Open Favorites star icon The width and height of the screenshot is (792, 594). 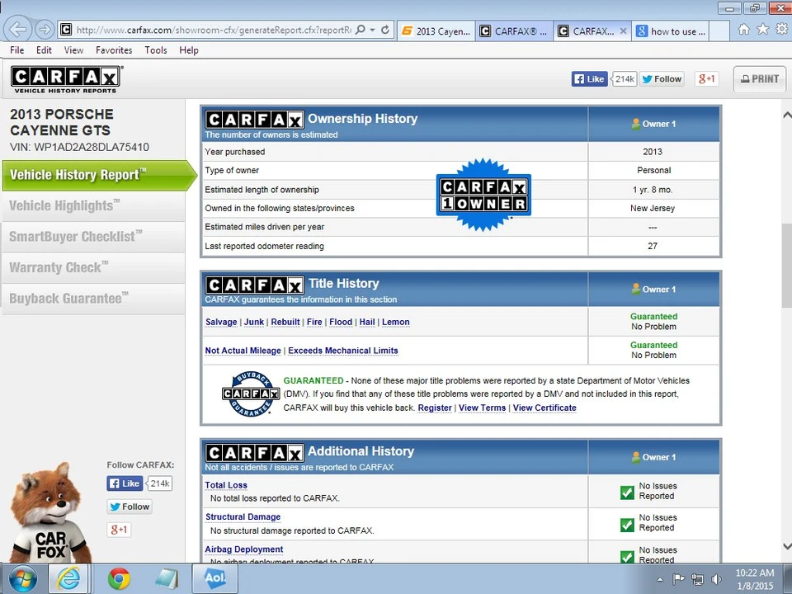click(x=762, y=30)
